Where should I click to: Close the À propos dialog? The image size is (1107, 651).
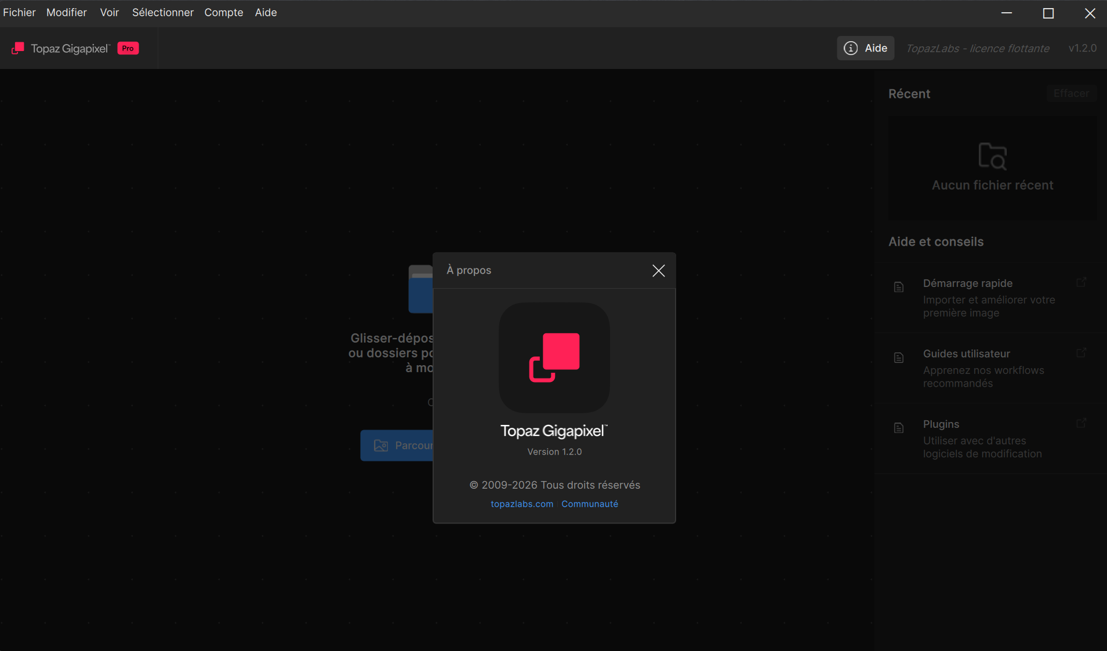[x=658, y=271]
